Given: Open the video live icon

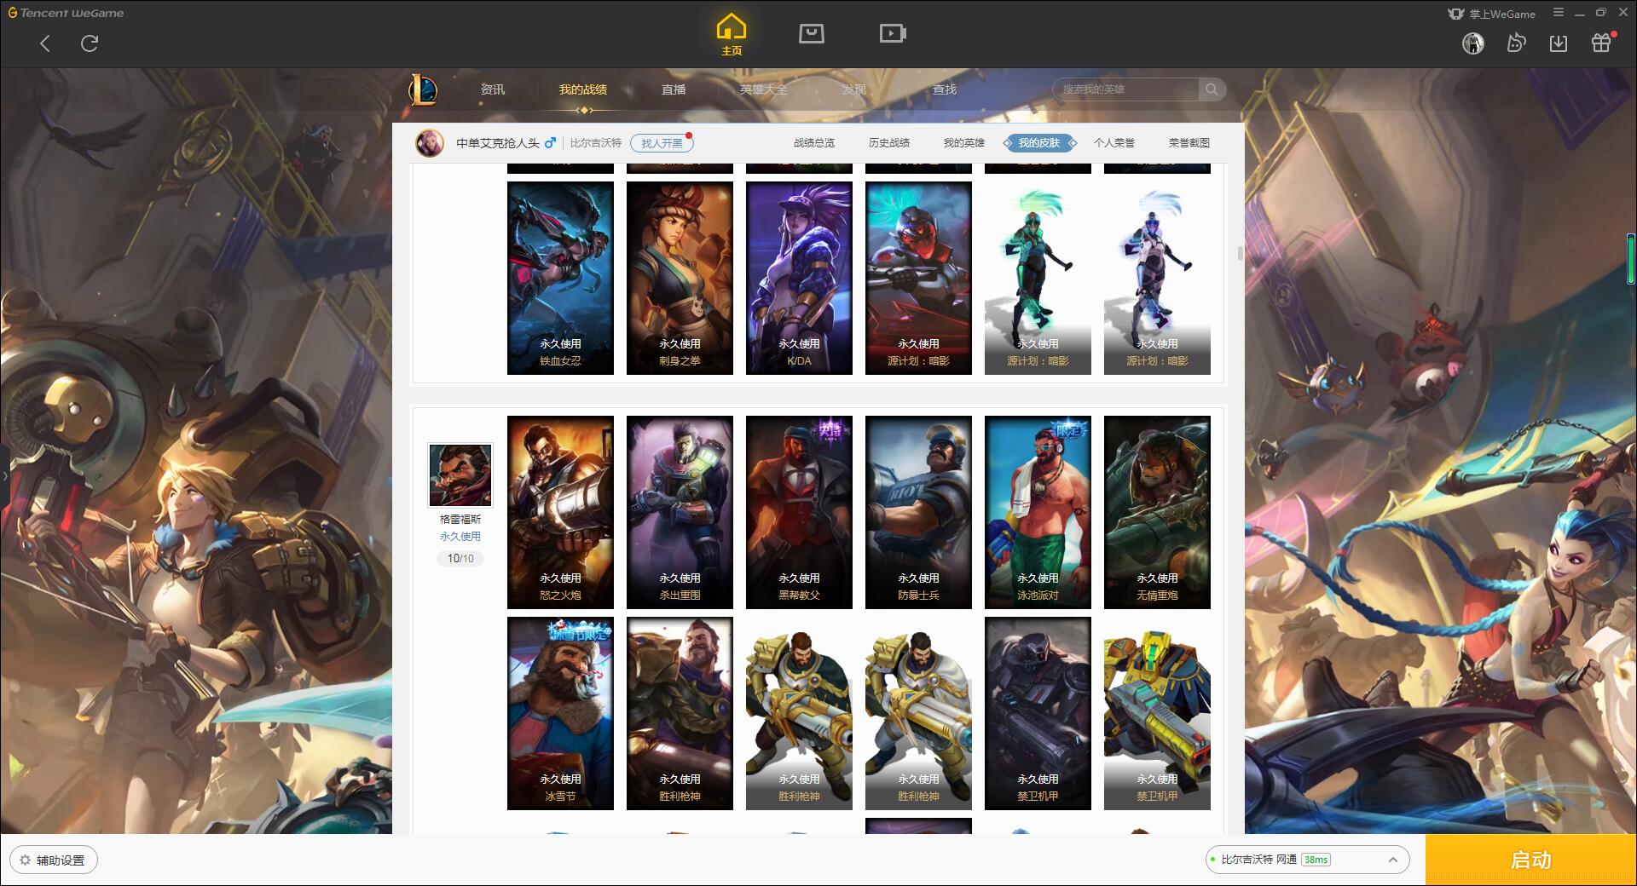Looking at the screenshot, I should [x=893, y=33].
